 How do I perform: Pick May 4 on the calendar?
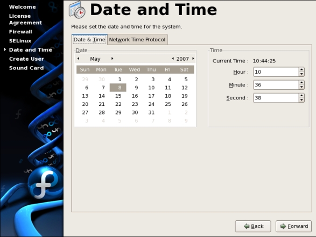click(170, 79)
